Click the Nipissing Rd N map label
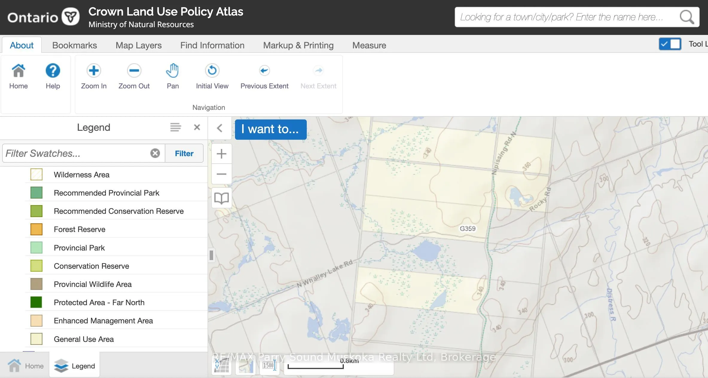The image size is (708, 378). click(x=504, y=153)
